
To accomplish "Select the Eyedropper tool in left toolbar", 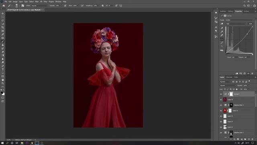I will 3,34.
